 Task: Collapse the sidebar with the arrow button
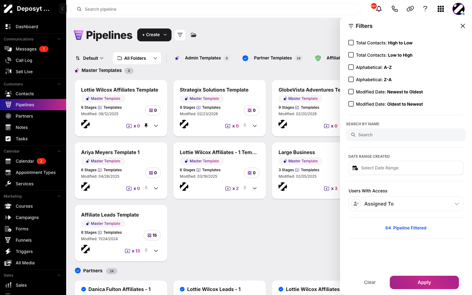pos(62,9)
